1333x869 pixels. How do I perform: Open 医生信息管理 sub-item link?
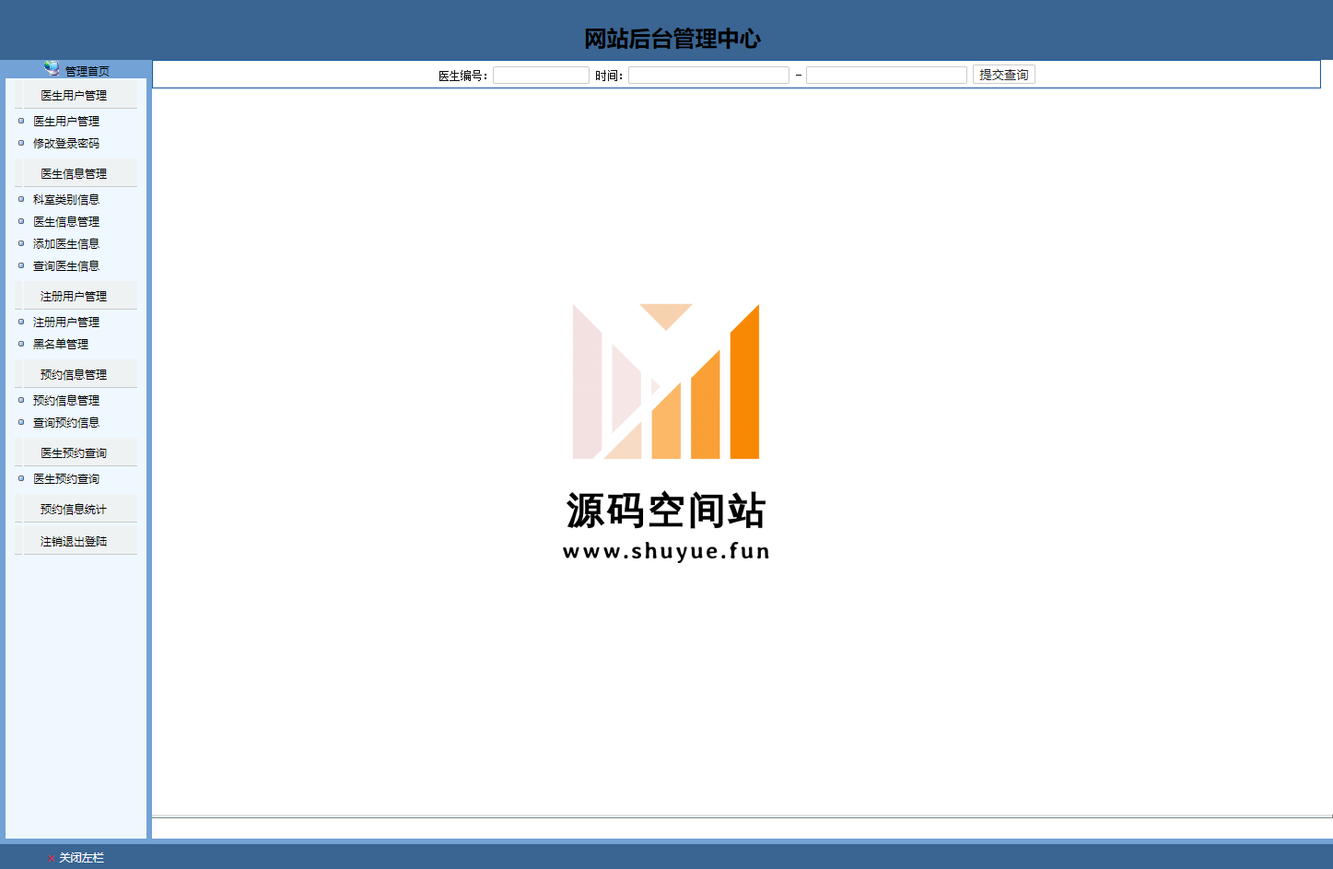point(66,221)
